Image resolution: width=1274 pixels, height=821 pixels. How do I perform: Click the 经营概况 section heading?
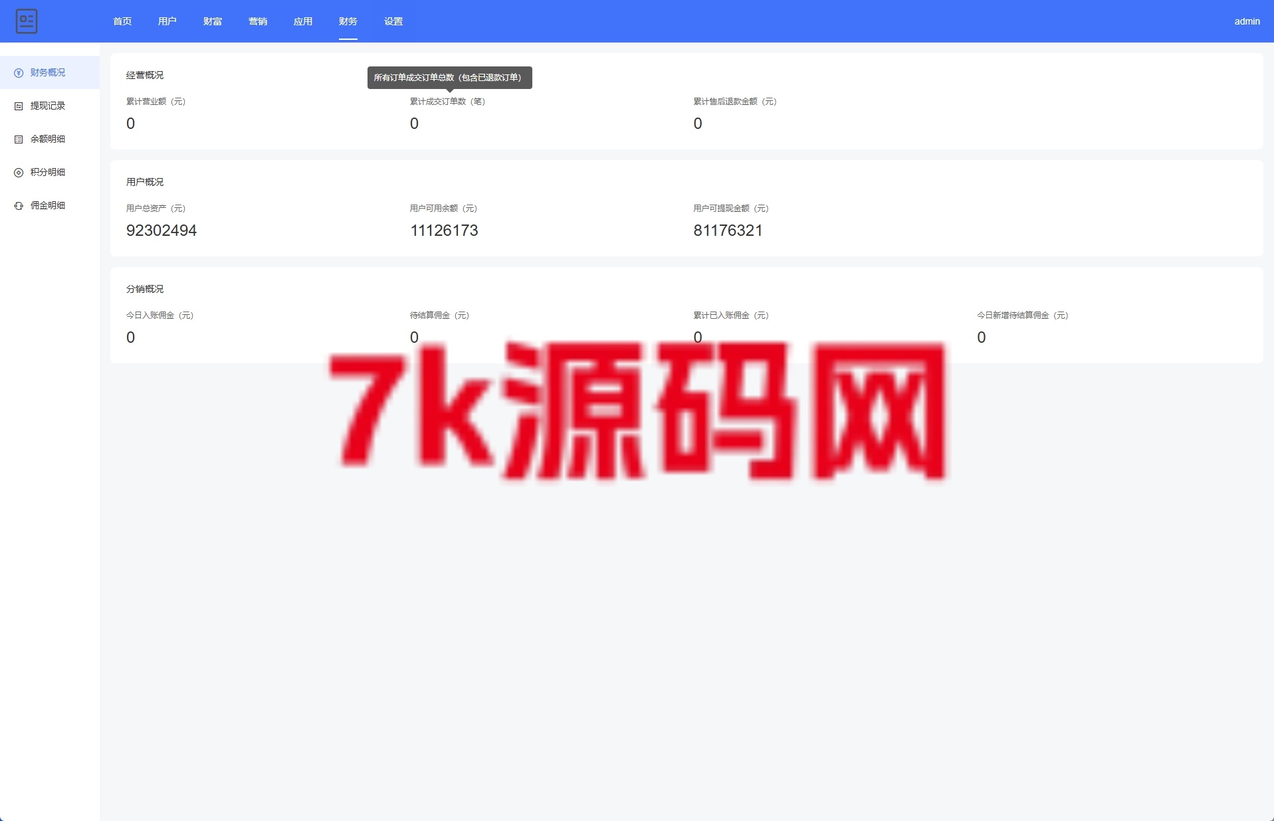145,75
